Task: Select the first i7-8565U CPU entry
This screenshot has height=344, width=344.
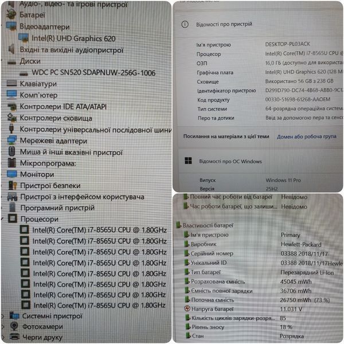Action: [100, 230]
